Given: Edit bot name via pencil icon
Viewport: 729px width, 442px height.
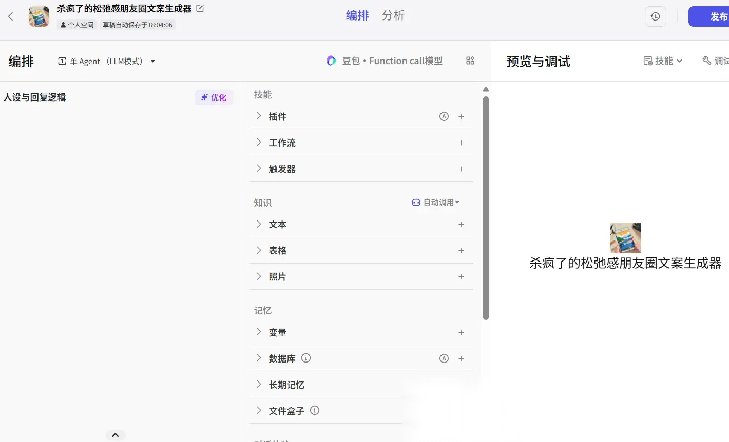Looking at the screenshot, I should [200, 8].
